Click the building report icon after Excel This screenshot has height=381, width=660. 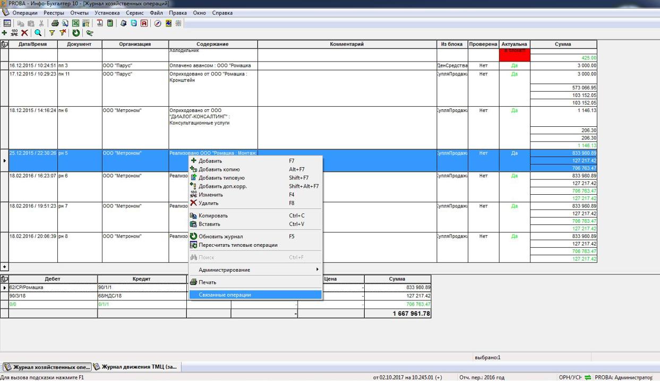click(x=85, y=23)
